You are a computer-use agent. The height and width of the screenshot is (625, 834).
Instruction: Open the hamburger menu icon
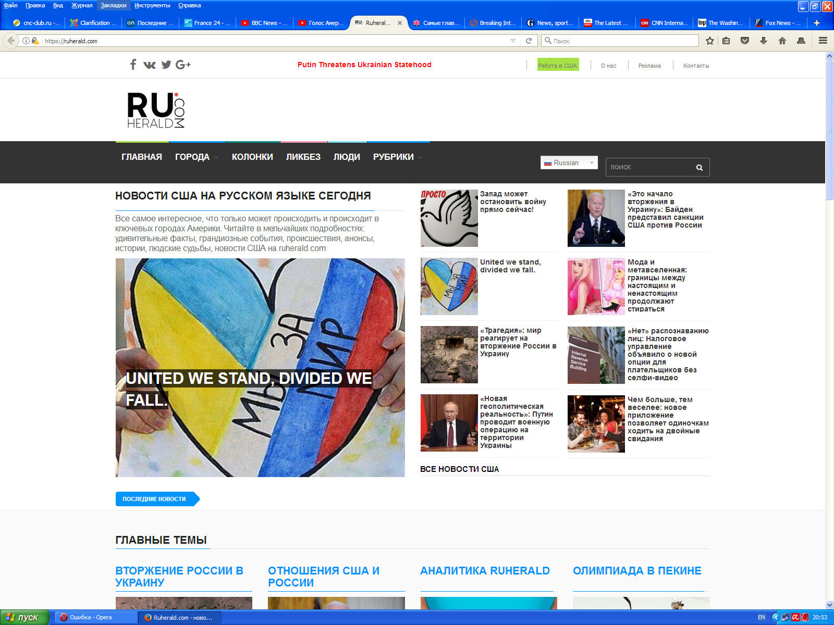point(823,41)
